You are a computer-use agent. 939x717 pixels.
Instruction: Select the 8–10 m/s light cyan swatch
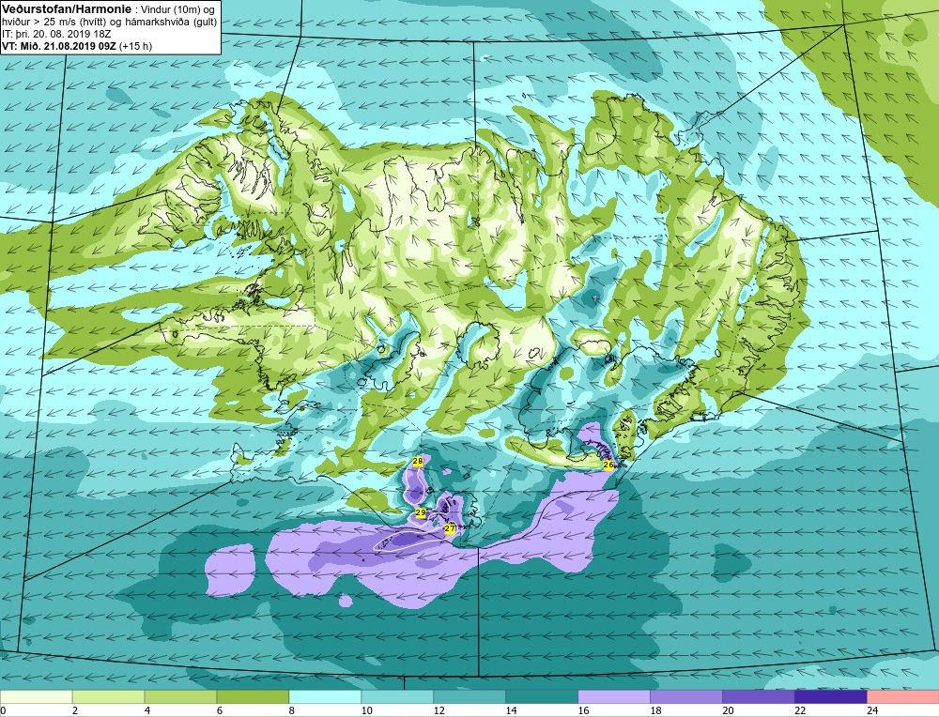tap(325, 697)
